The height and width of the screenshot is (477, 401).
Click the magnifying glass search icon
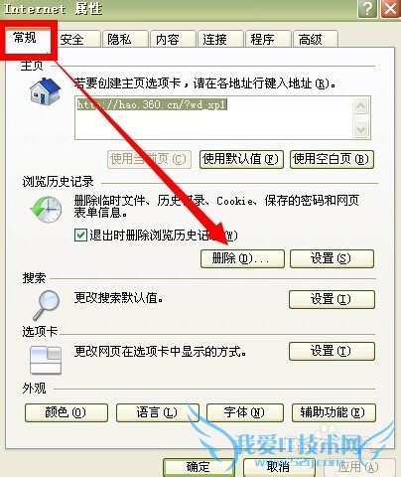pos(47,305)
